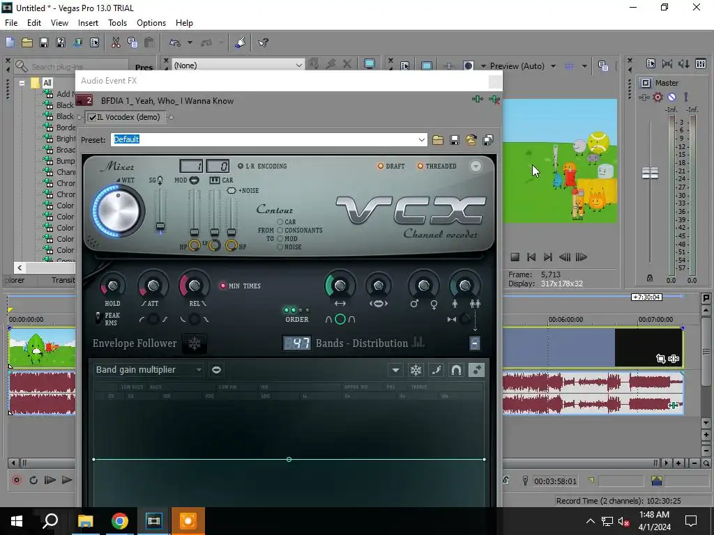Select the MOD contour radio option
This screenshot has height=535, width=714.
[x=280, y=238]
